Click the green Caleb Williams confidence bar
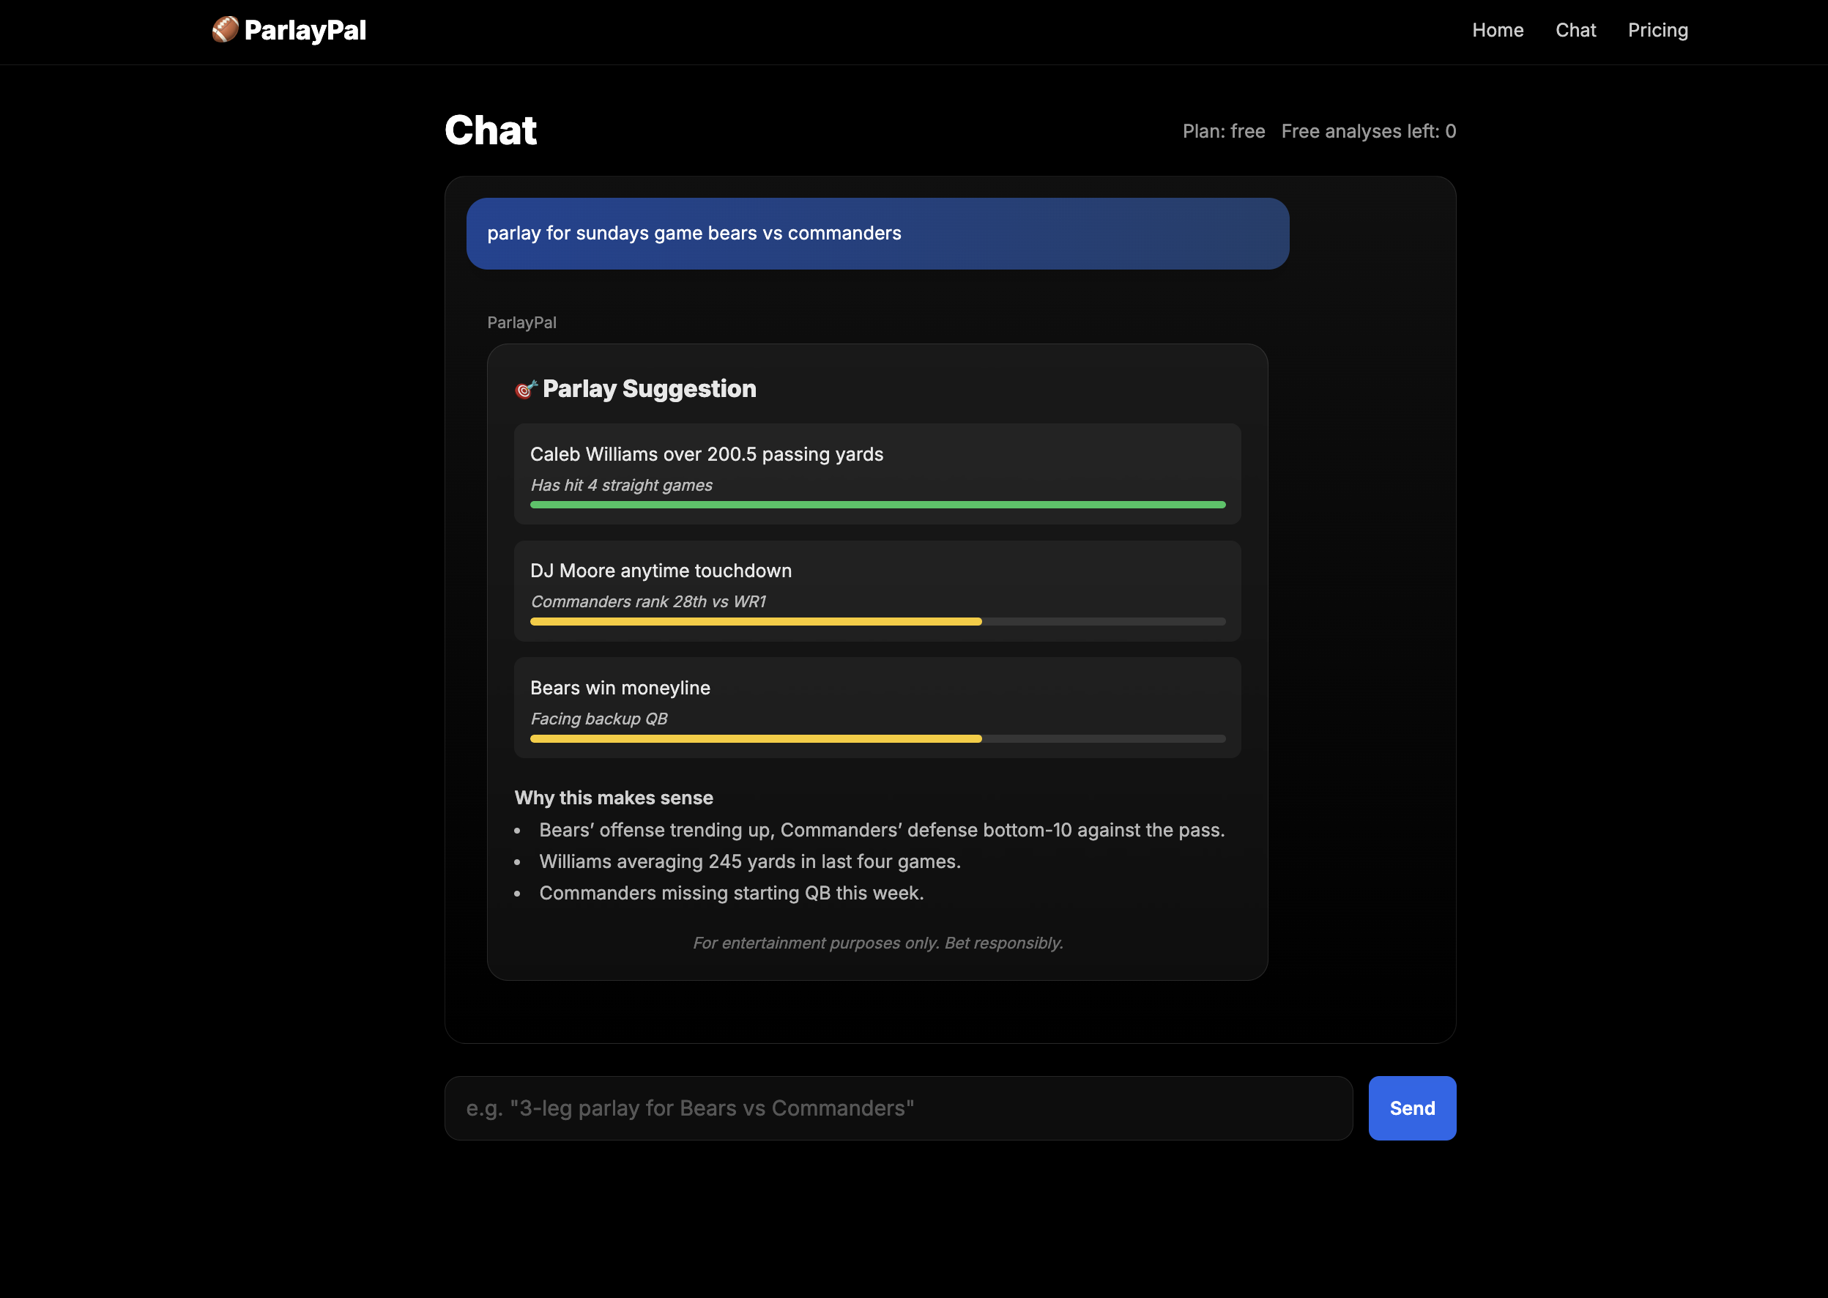The height and width of the screenshot is (1298, 1828). coord(877,505)
